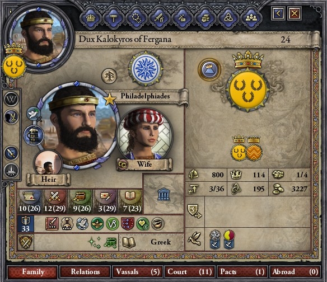Open the family tree icon
Viewport: 327px width, 282px height.
click(x=109, y=76)
